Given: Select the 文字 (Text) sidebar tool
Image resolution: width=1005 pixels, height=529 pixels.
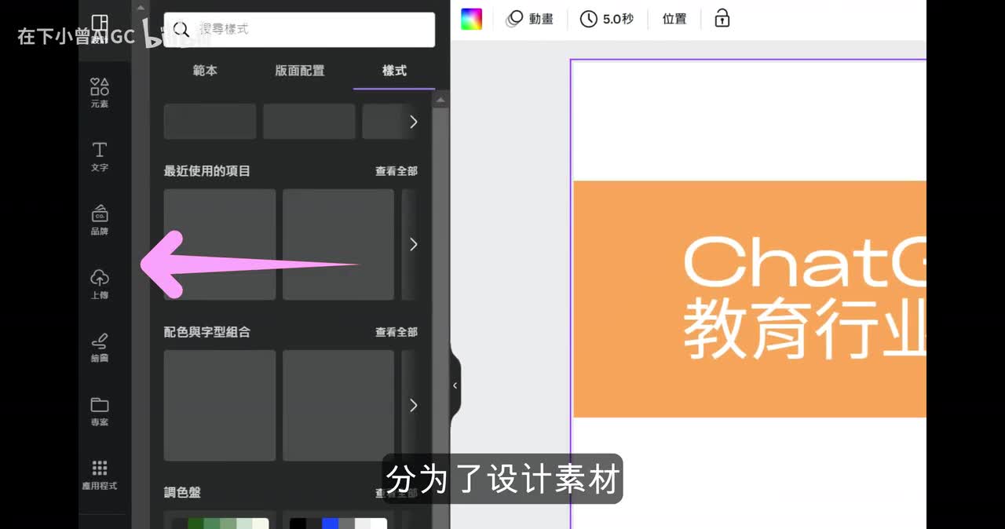Looking at the screenshot, I should pos(100,155).
